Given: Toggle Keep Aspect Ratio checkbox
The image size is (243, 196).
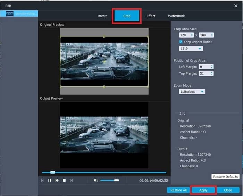Looking at the screenshot, I should pyautogui.click(x=181, y=42).
